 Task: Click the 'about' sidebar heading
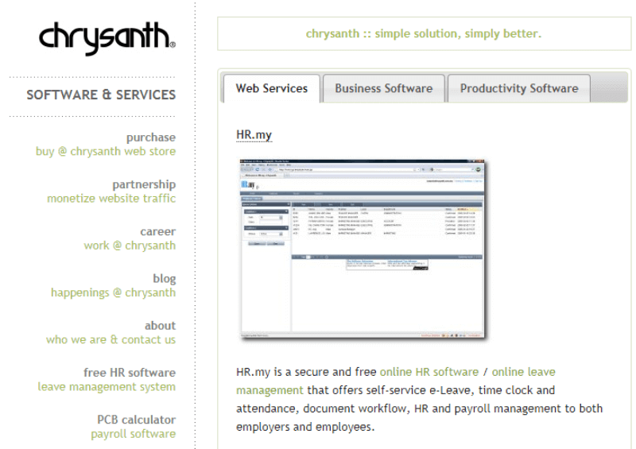tap(161, 326)
